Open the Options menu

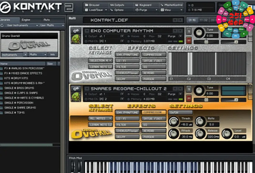pos(121,10)
